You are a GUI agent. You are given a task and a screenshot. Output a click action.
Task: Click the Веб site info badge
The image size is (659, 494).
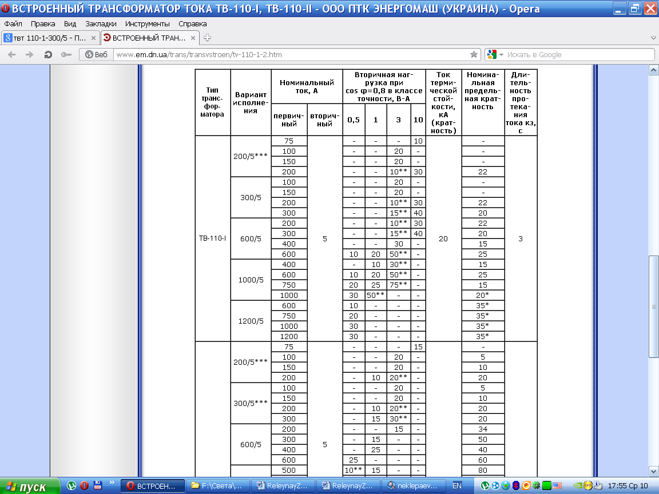point(96,55)
